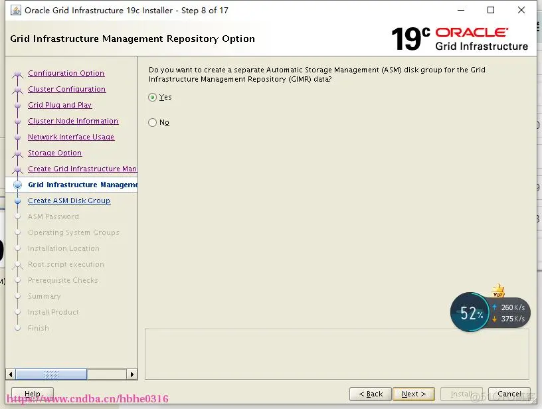This screenshot has width=542, height=409.
Task: Click the Operating System Groups step label
Action: click(x=74, y=232)
